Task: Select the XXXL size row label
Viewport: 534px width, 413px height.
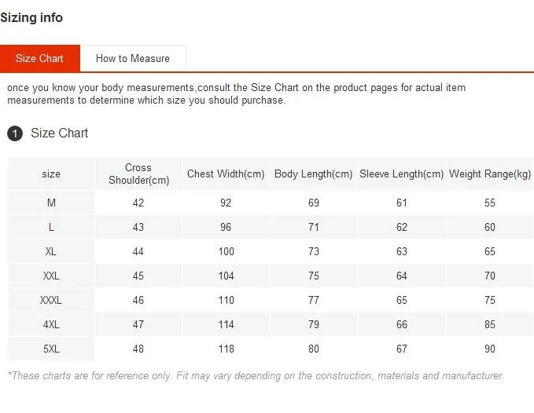Action: (51, 300)
